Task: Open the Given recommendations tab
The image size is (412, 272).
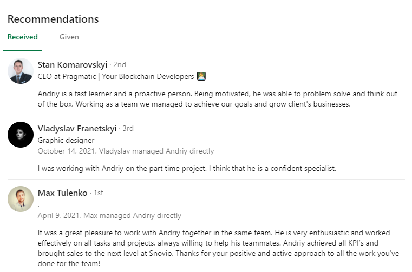Action: [x=69, y=37]
